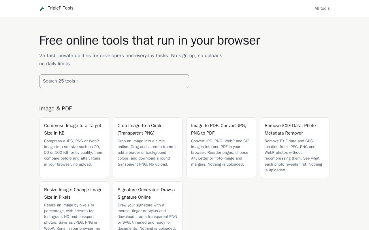Click the wrench logo icon

coord(42,9)
